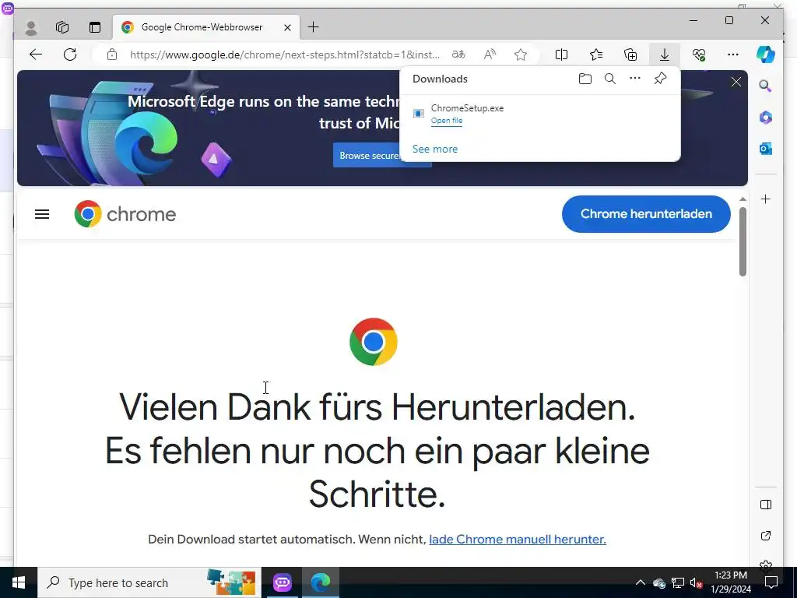The width and height of the screenshot is (797, 598).
Task: Open more options in the Downloads panel
Action: (635, 79)
